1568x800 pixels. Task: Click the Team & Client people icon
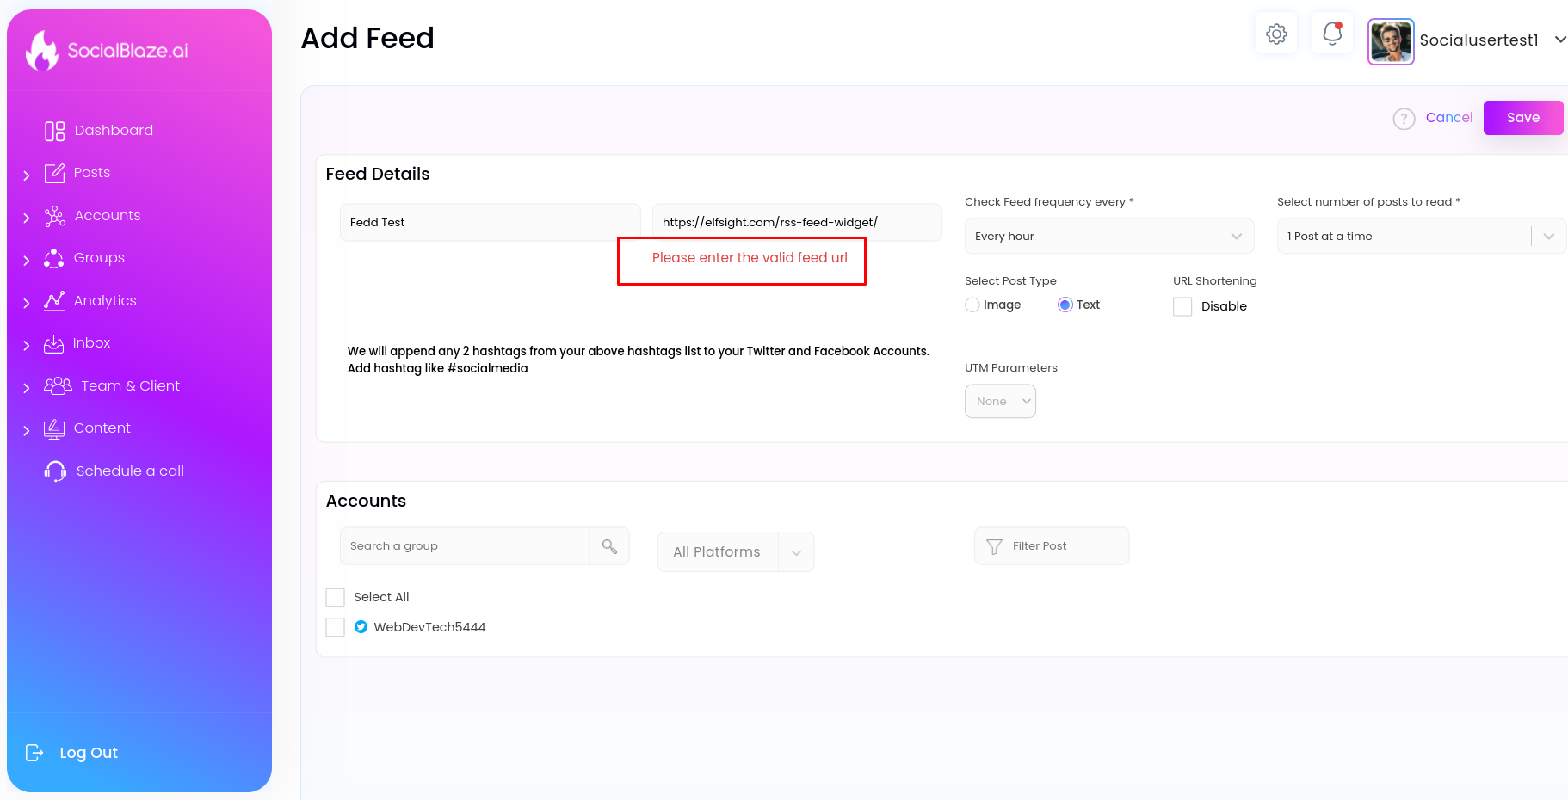click(x=58, y=385)
